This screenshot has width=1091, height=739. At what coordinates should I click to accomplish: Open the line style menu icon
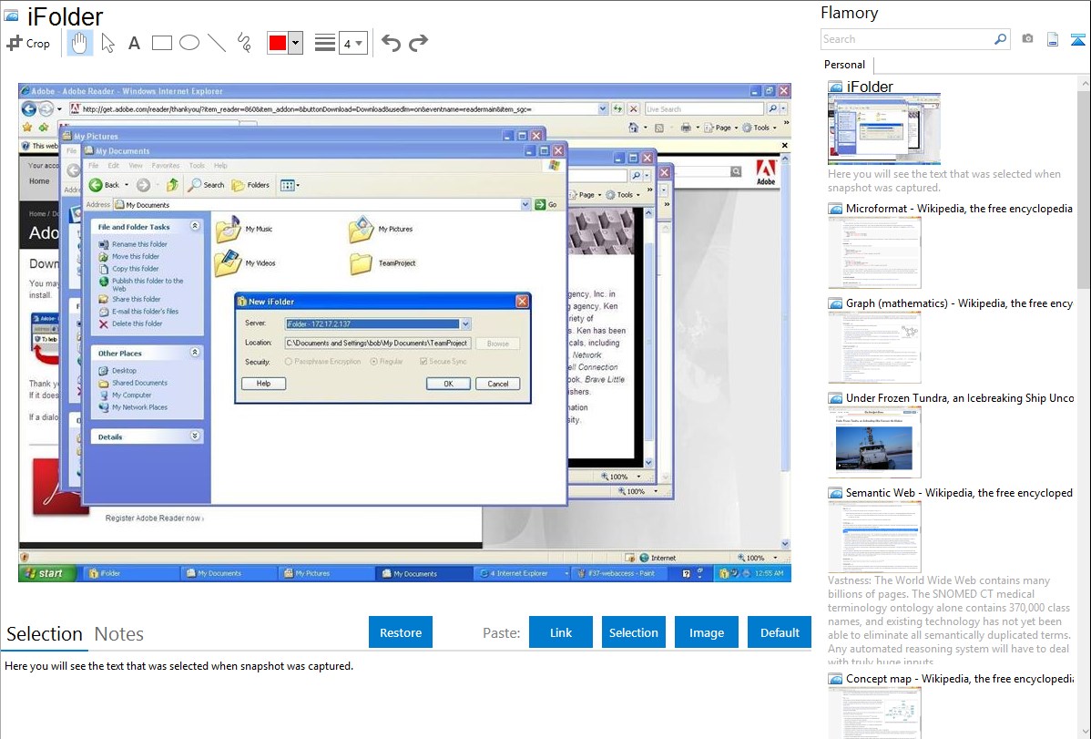324,43
